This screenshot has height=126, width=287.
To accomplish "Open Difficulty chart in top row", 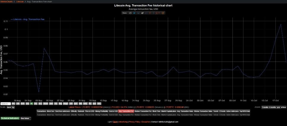I will (x=74, y=111).
